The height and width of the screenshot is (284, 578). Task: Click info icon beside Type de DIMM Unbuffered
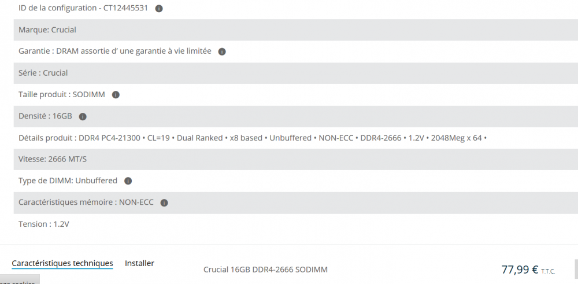pos(128,181)
